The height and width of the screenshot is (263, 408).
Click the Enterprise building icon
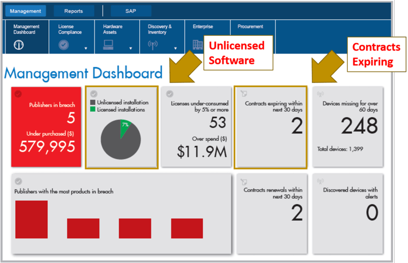coord(197,45)
